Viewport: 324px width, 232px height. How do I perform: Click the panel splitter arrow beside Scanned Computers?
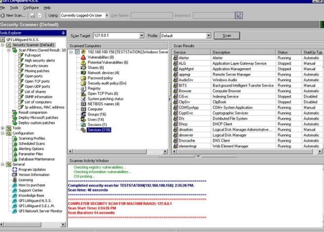170,99
